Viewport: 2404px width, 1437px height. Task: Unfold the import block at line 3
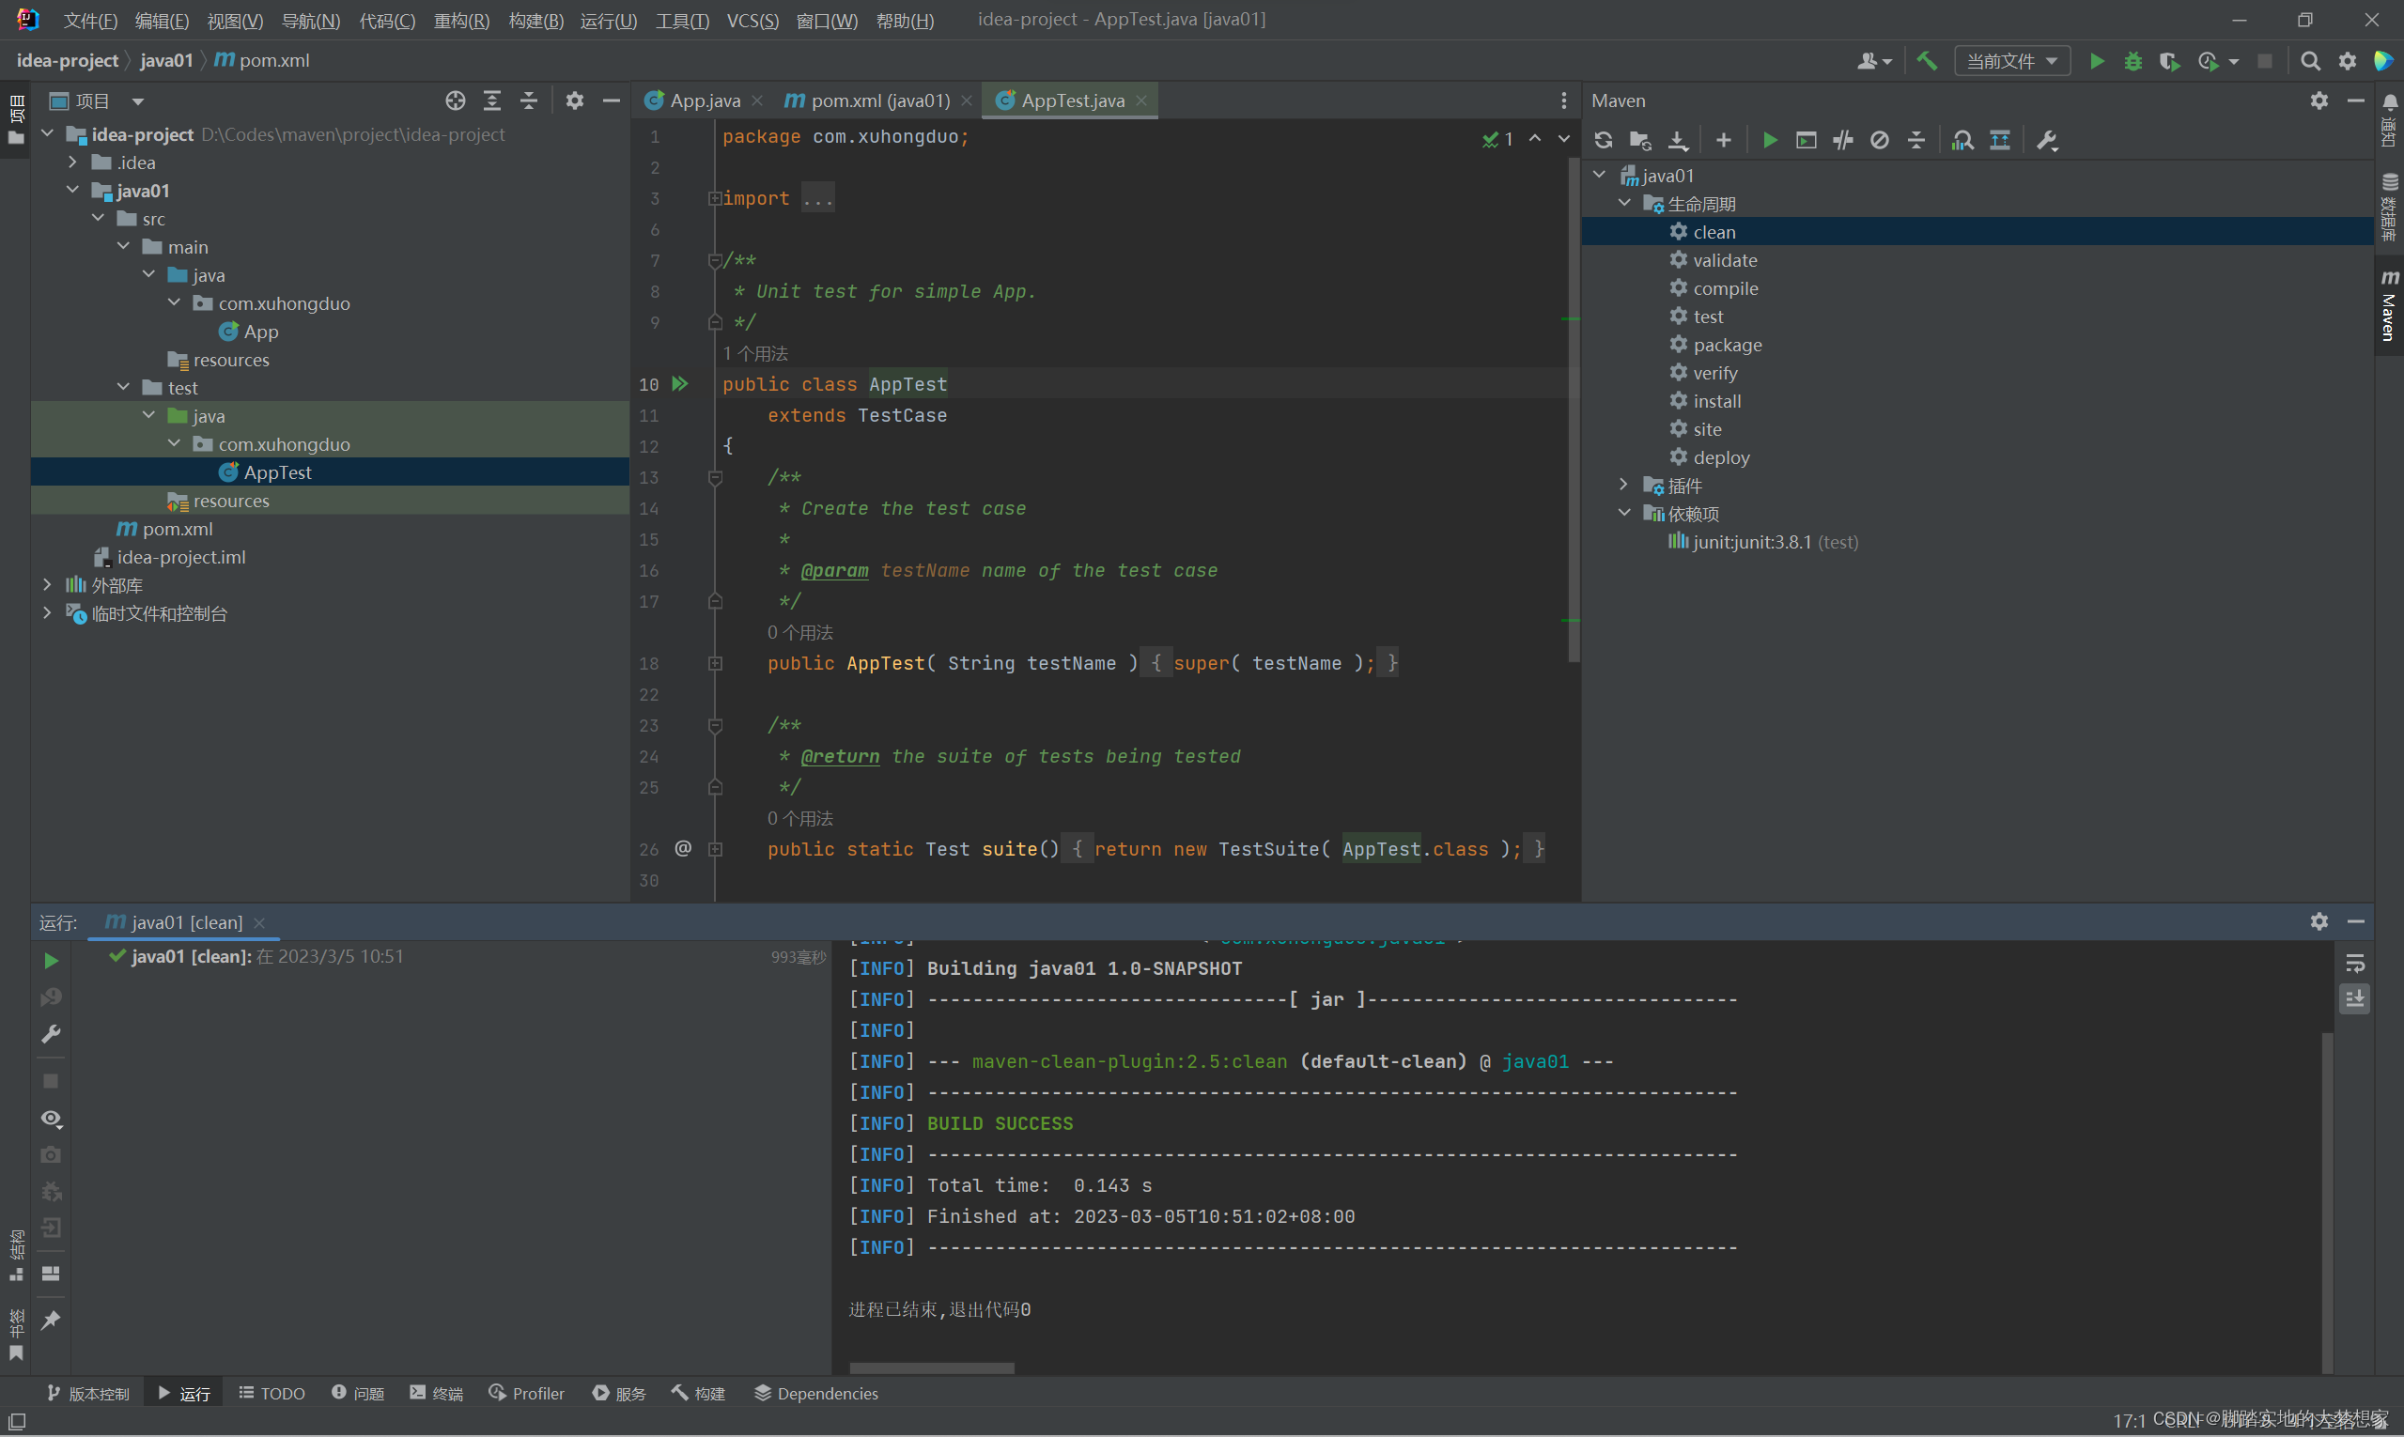click(x=714, y=198)
